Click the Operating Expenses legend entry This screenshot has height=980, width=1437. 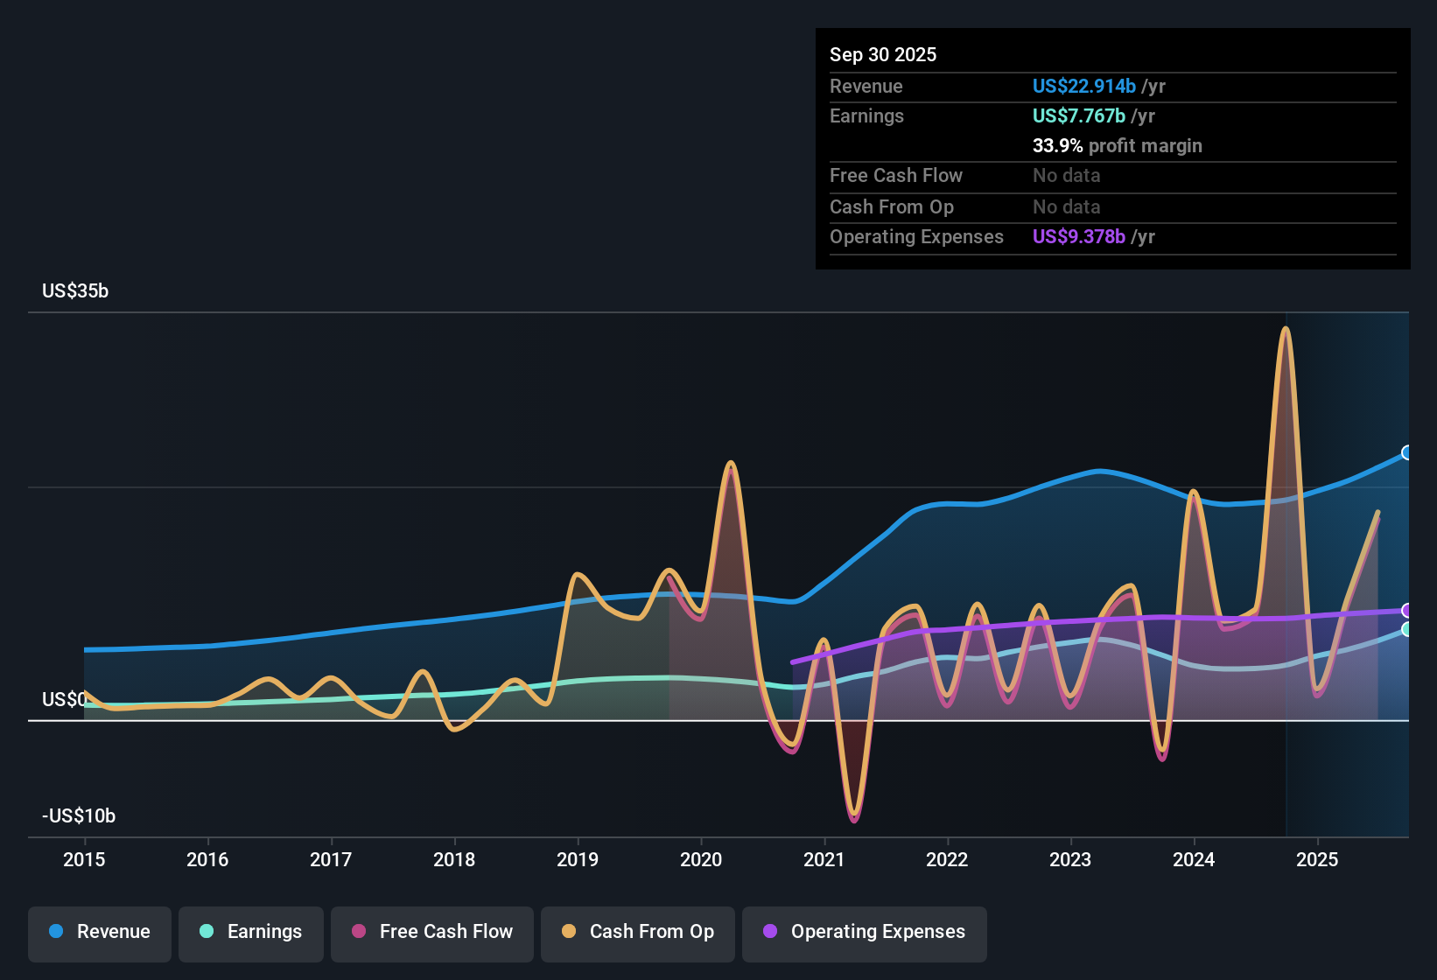tap(864, 933)
